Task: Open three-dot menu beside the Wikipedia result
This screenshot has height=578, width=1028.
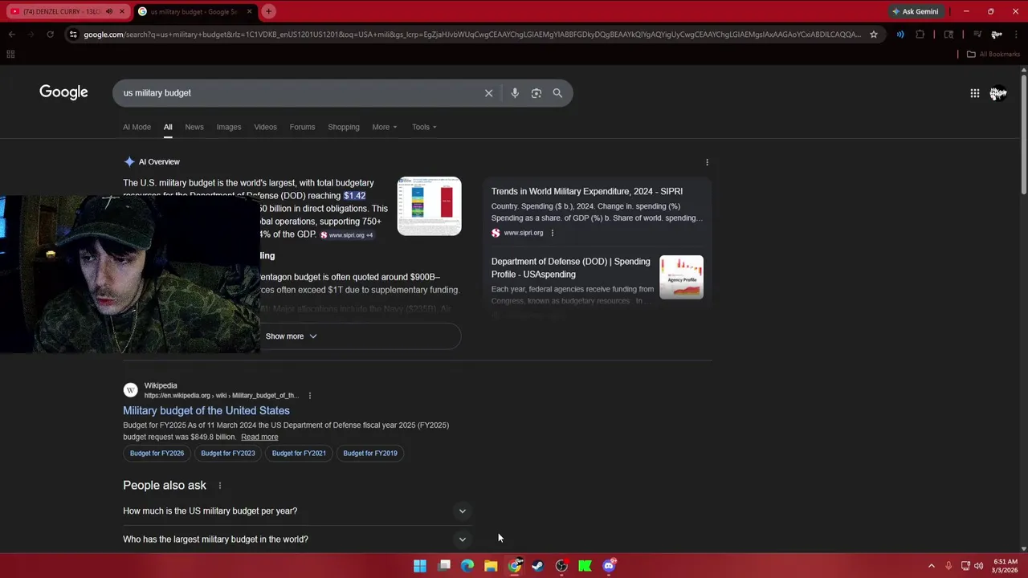Action: [x=309, y=395]
